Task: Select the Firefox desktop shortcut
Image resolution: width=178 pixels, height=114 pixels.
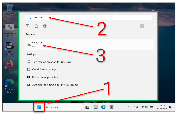Action: coord(10,66)
